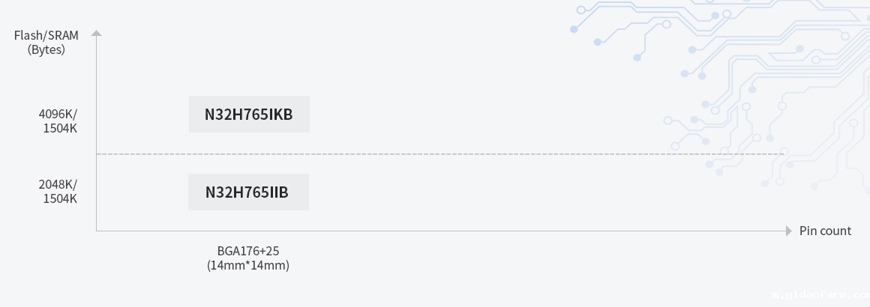Select the BGA176+25 package label
This screenshot has width=870, height=307.
click(x=248, y=251)
